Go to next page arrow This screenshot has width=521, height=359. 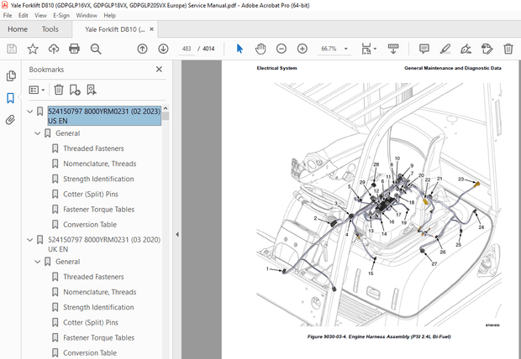[163, 49]
